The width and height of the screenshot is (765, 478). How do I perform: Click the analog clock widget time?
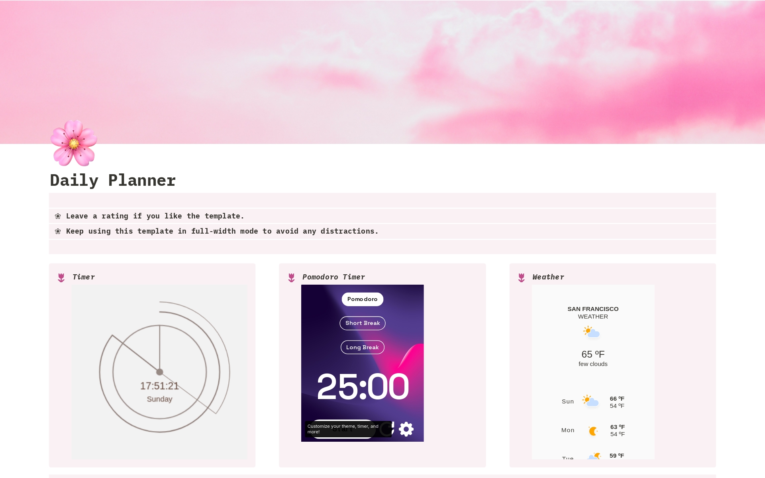click(x=159, y=386)
